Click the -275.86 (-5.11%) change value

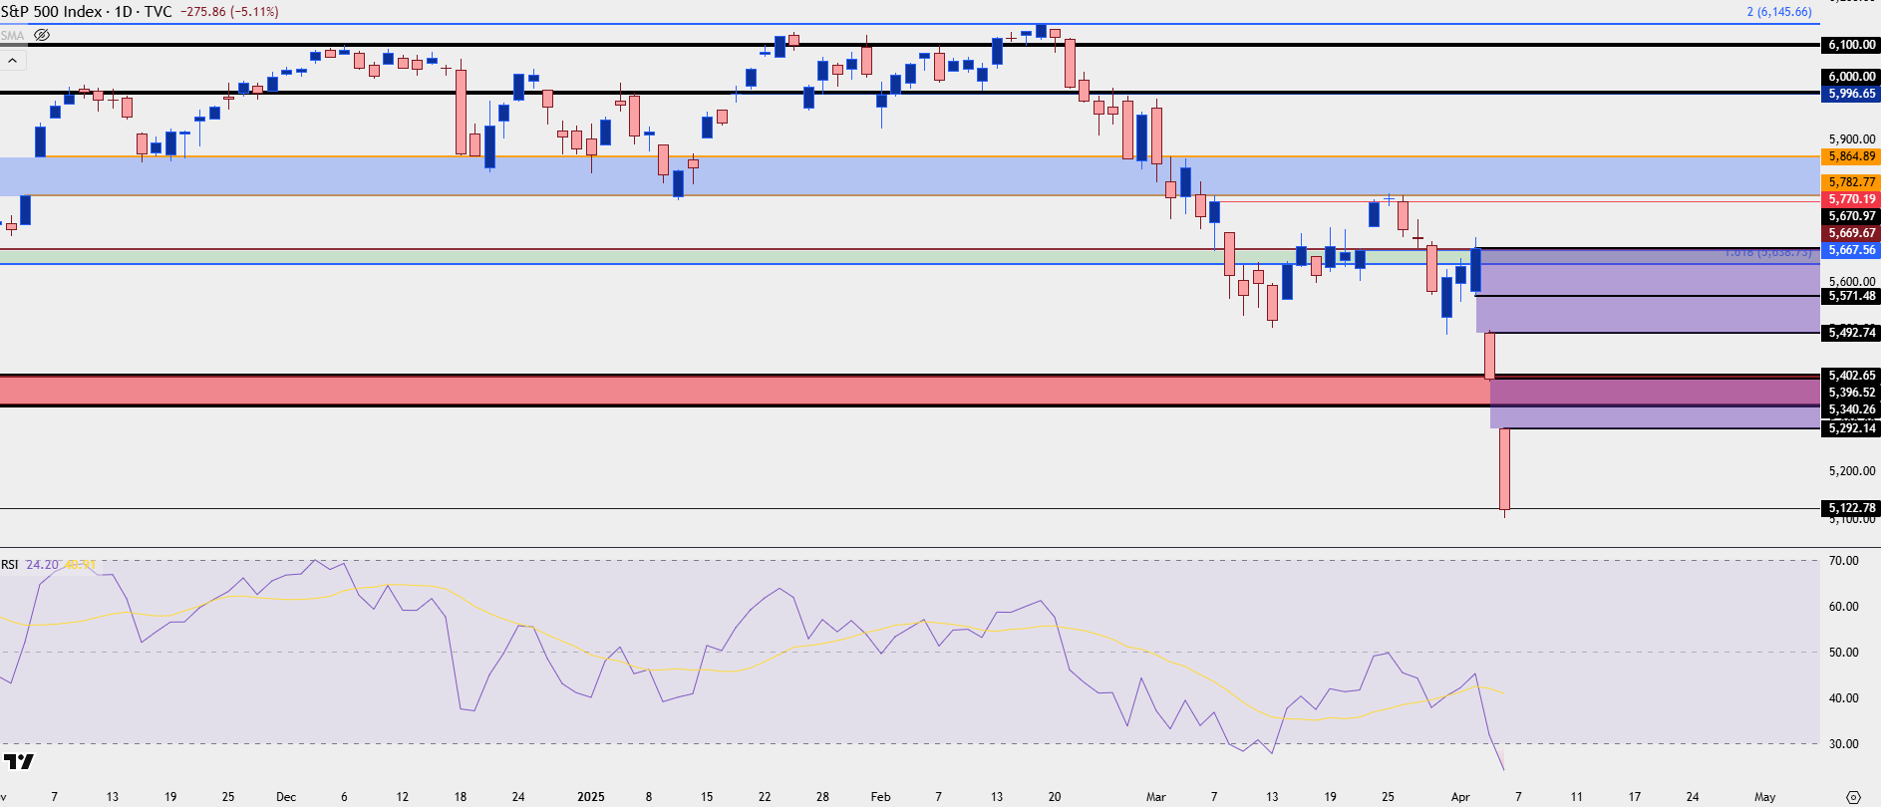(x=229, y=12)
